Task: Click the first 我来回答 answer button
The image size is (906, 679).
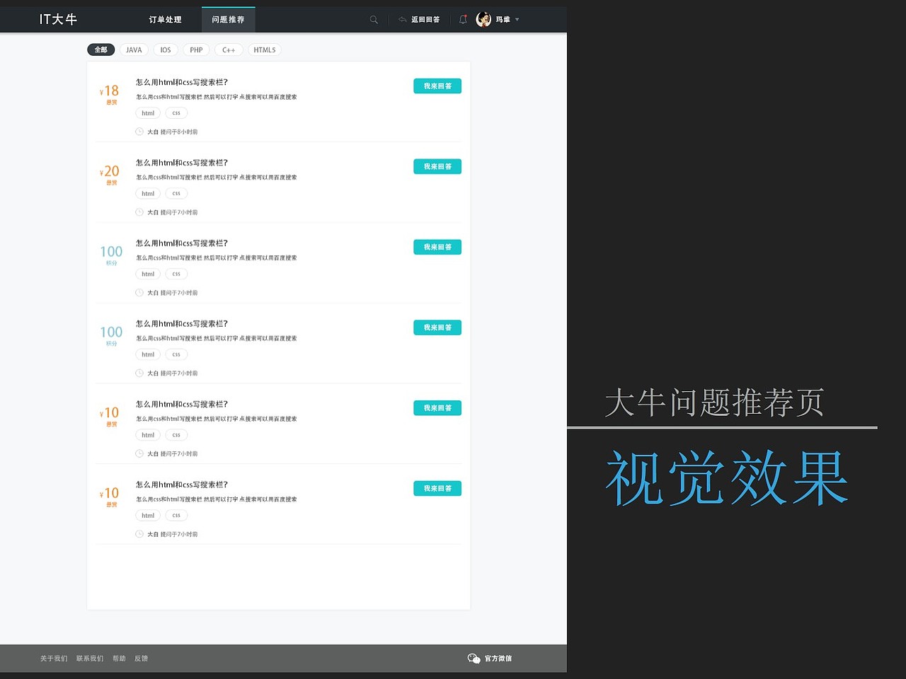Action: 437,86
